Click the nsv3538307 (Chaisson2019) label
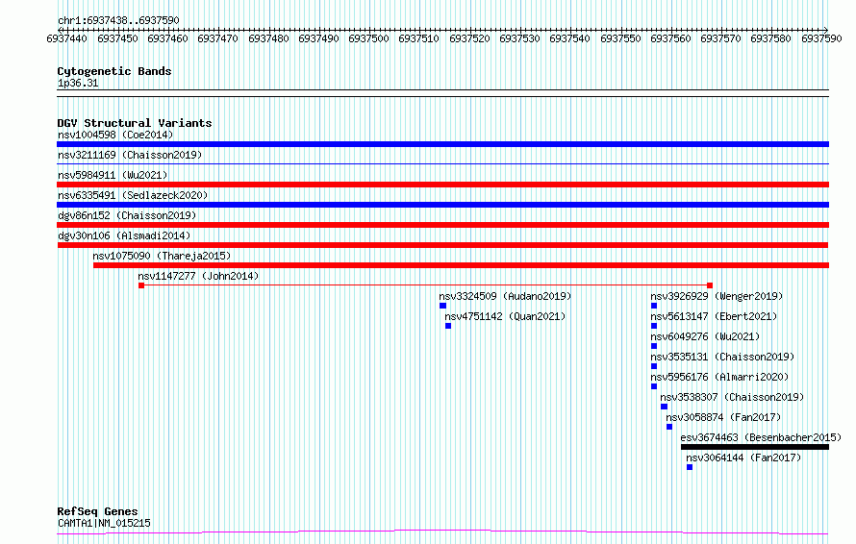 click(732, 397)
